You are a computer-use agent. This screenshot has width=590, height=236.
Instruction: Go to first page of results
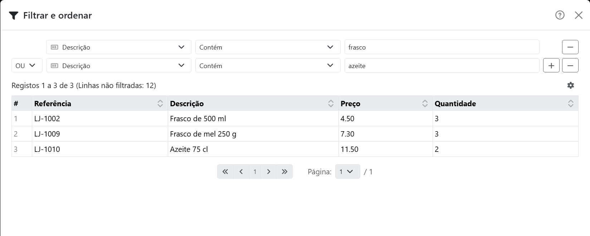click(225, 171)
